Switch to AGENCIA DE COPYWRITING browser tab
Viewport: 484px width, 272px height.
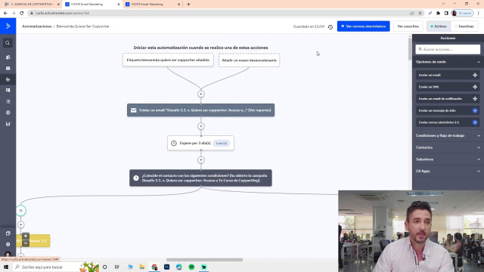[31, 5]
